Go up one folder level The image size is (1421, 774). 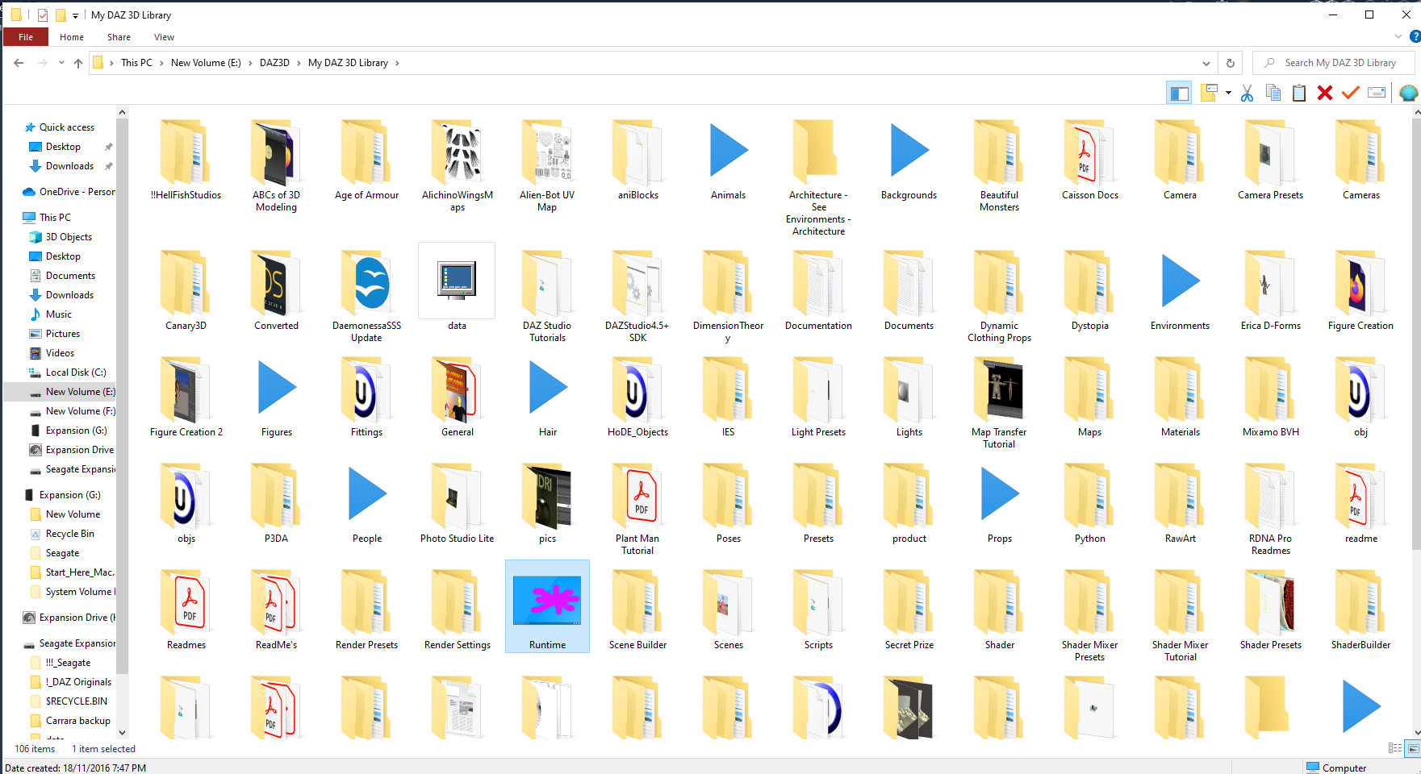point(78,63)
